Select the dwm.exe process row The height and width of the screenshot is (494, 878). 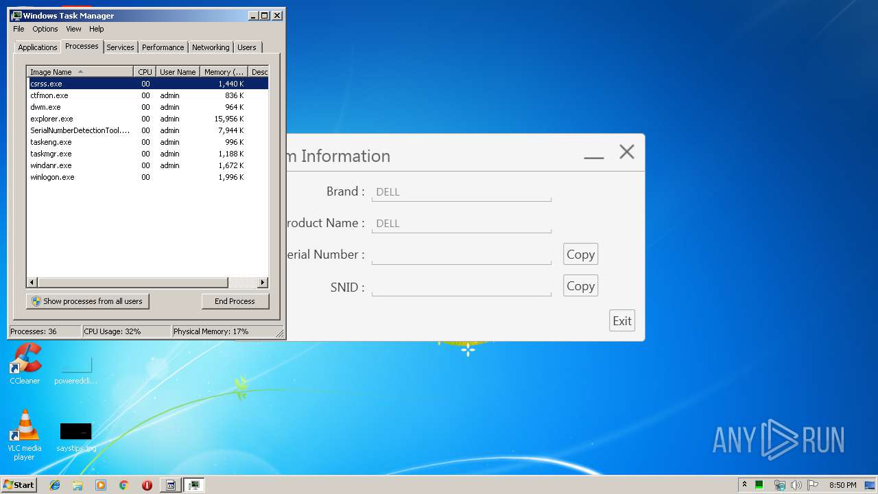[147, 107]
